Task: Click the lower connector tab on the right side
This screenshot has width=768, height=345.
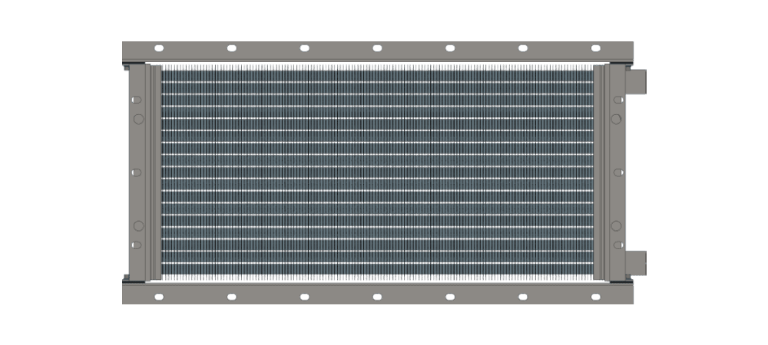Action: pos(636,263)
